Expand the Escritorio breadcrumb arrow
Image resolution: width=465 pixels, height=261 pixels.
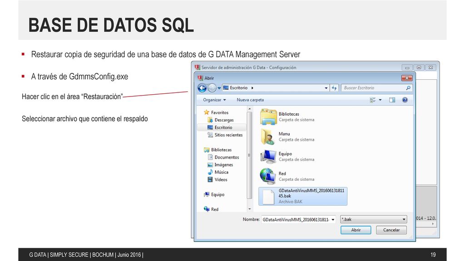tap(252, 88)
